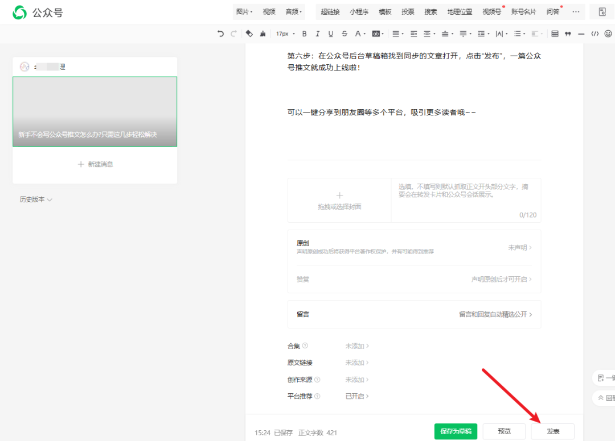Toggle italic text style
Screen dimensions: 615x441
(317, 34)
